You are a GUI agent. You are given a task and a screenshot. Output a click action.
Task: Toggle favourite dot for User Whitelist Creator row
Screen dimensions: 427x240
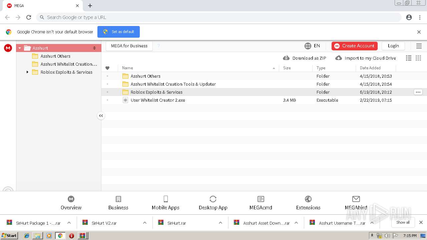click(x=107, y=100)
